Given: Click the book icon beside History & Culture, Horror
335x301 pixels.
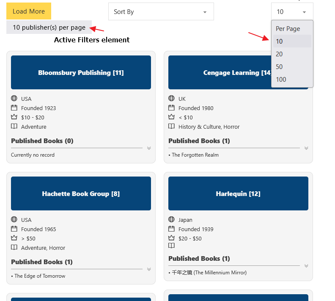Looking at the screenshot, I should pos(171,127).
